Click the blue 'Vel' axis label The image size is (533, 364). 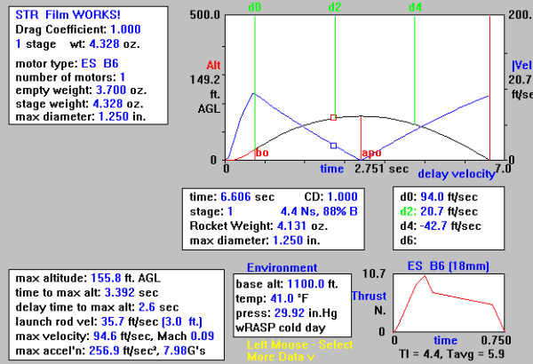pyautogui.click(x=520, y=65)
